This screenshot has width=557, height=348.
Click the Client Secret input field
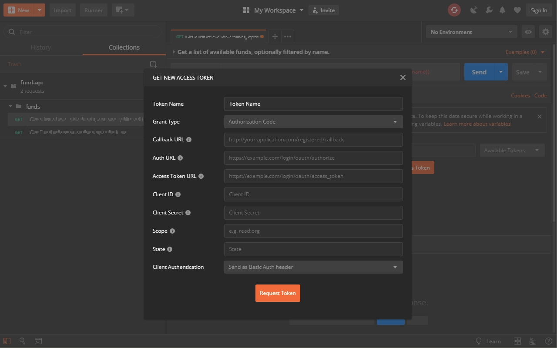tap(313, 213)
